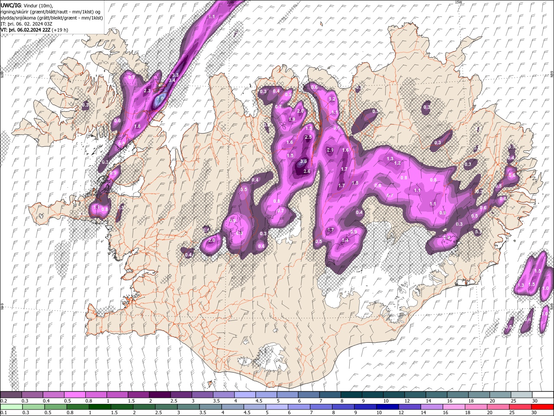The height and width of the screenshot is (416, 554).
Task: Click the darkest purple swatch between 2 and 2.5
Action: coord(159,395)
